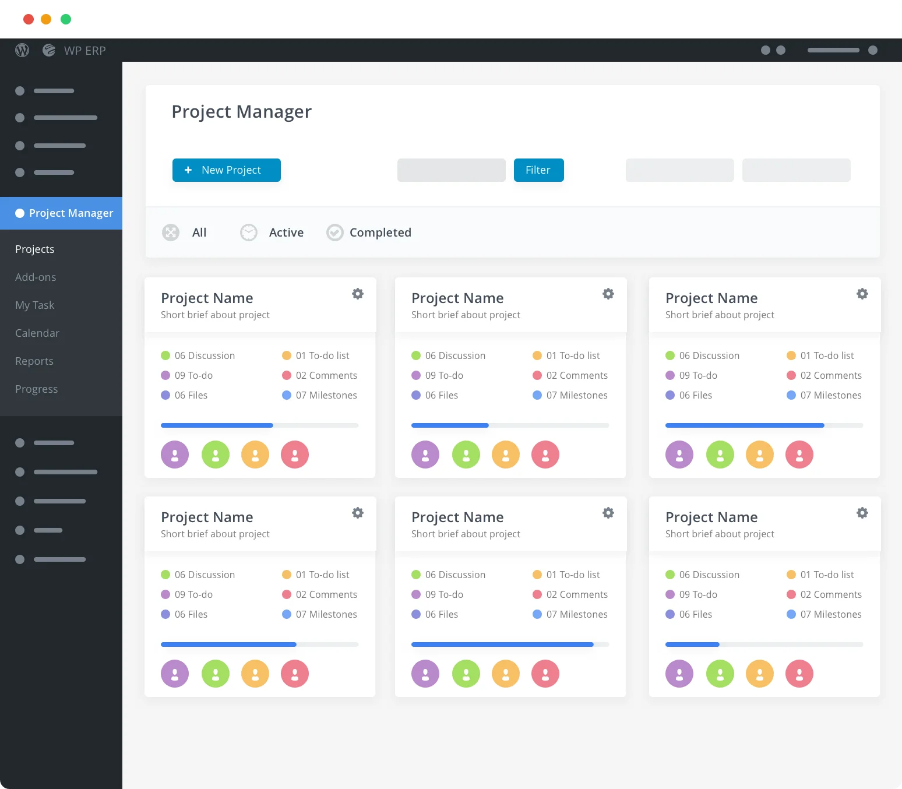Click progress bar on top-right project card
The height and width of the screenshot is (789, 902).
[764, 425]
